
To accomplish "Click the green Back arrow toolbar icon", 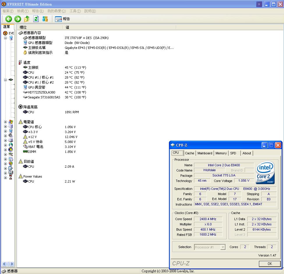I will [9, 19].
